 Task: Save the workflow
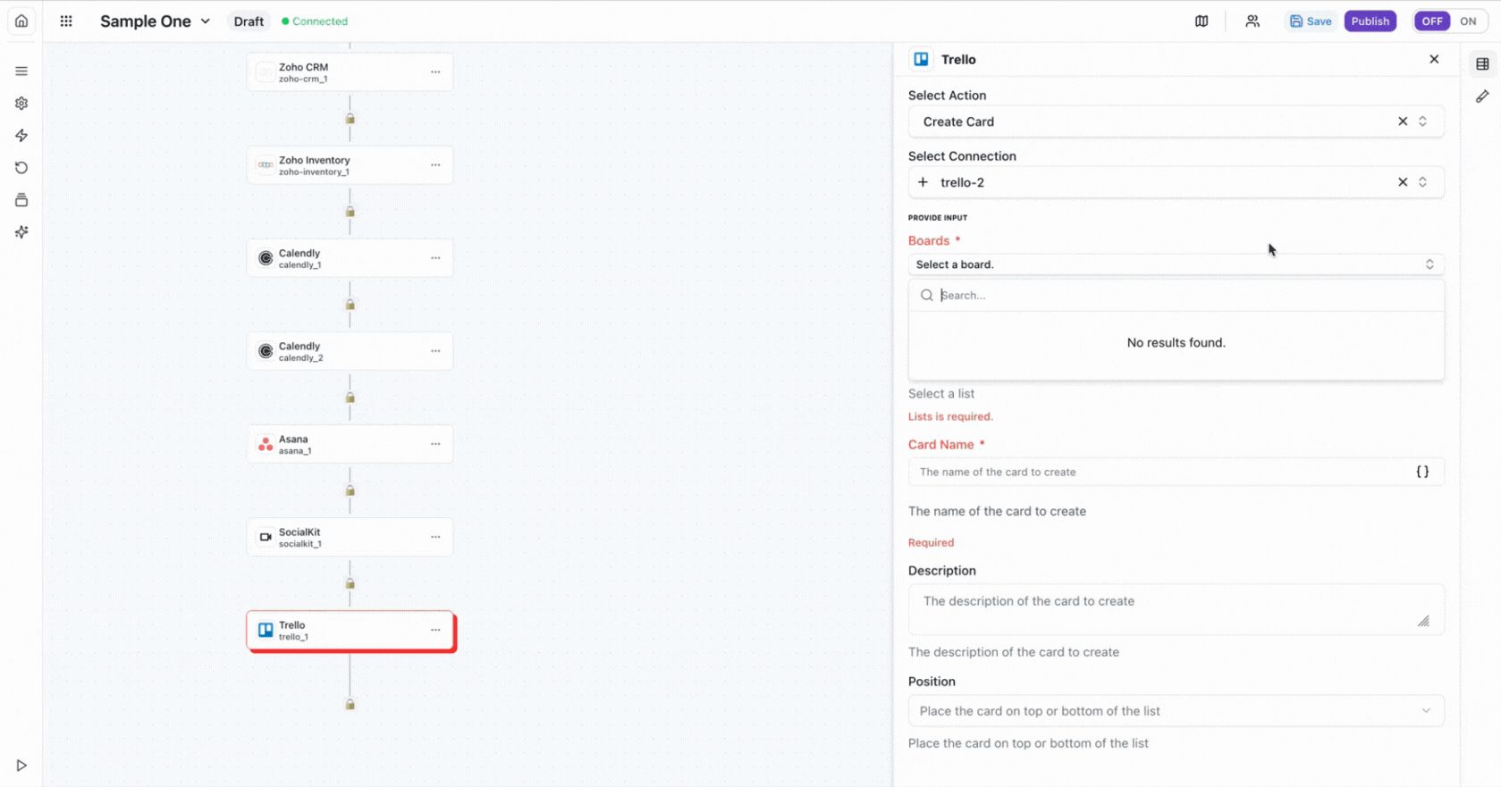point(1311,21)
